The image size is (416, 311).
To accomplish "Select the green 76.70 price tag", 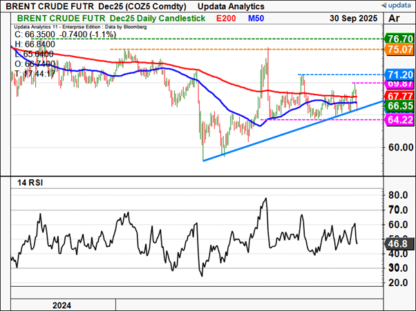I will click(399, 39).
